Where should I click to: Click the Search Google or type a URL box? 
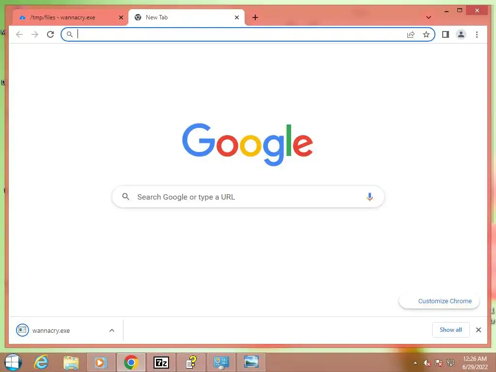point(248,197)
